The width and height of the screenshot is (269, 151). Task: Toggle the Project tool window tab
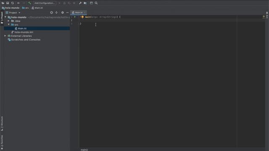tap(2, 18)
